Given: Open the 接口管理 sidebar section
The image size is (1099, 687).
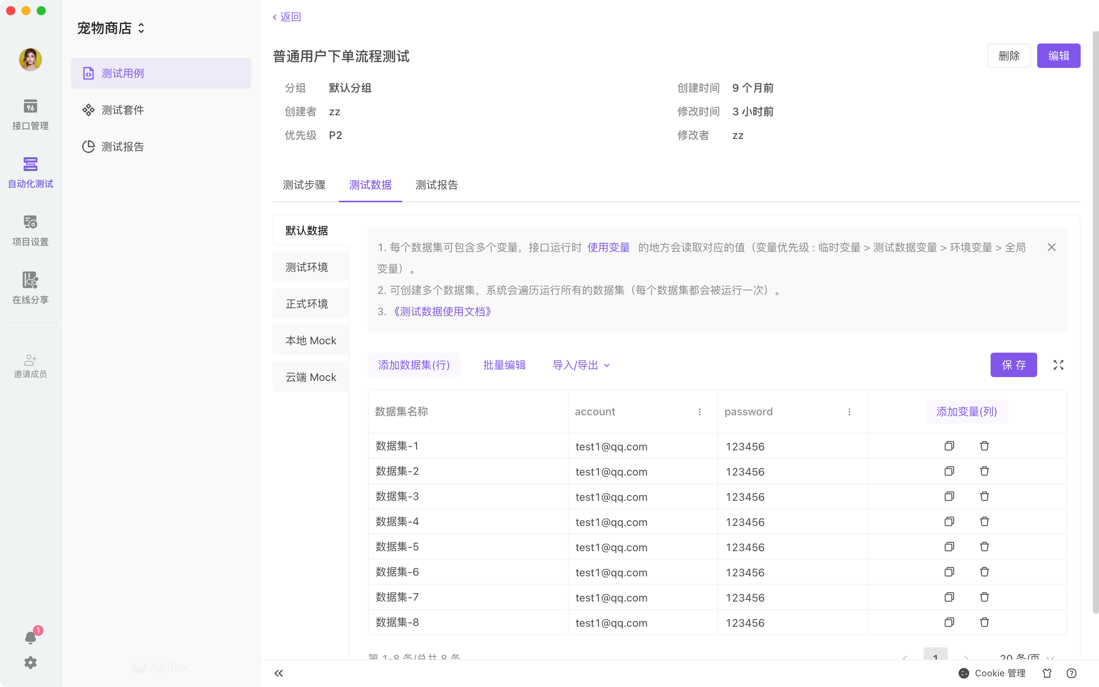Looking at the screenshot, I should tap(30, 114).
